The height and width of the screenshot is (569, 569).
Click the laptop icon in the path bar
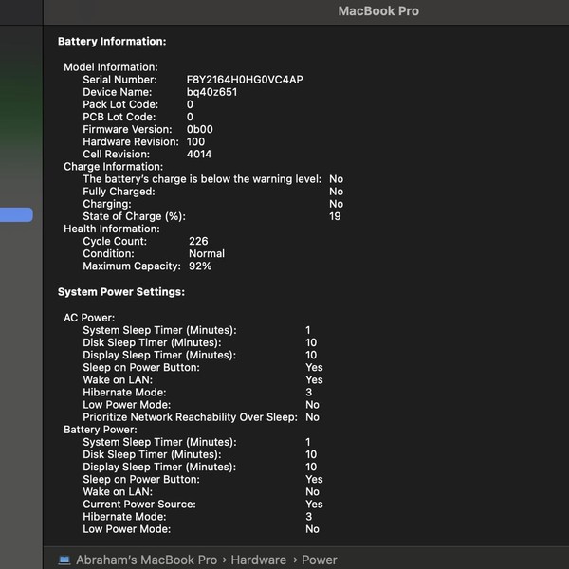64,560
